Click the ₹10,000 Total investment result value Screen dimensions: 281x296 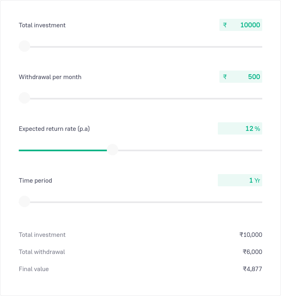point(250,235)
